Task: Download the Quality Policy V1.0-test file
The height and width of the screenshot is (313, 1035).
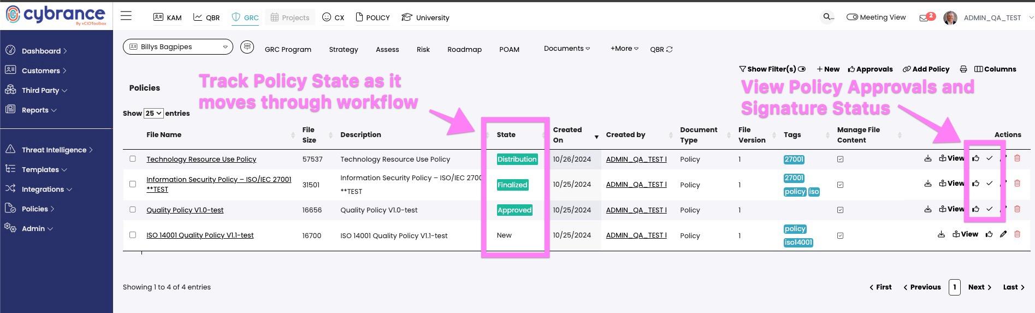Action: [x=927, y=209]
